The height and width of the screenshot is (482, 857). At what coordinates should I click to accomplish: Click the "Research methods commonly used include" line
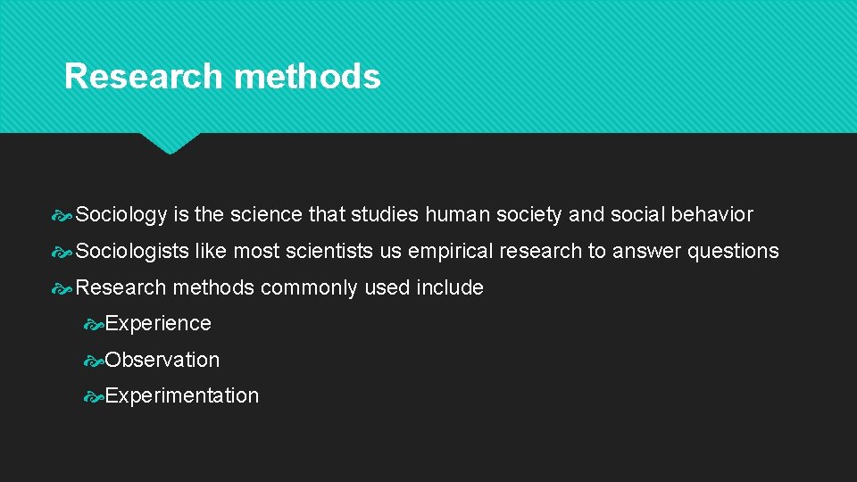[x=279, y=288]
